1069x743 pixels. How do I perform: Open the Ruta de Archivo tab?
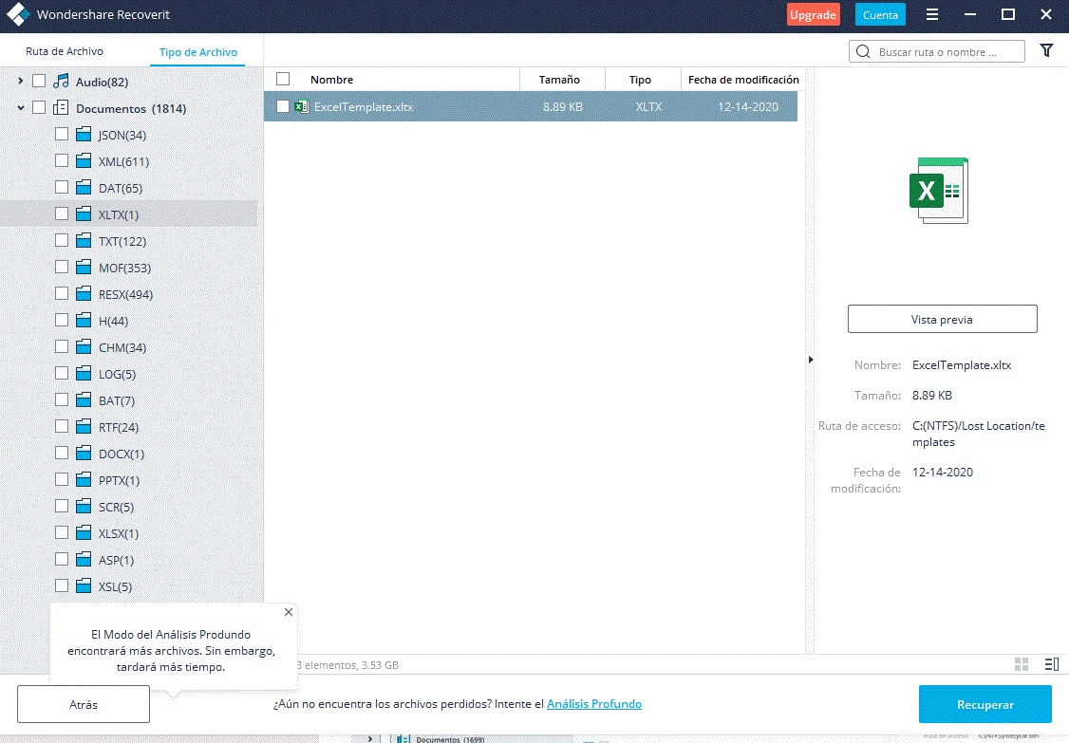point(65,51)
